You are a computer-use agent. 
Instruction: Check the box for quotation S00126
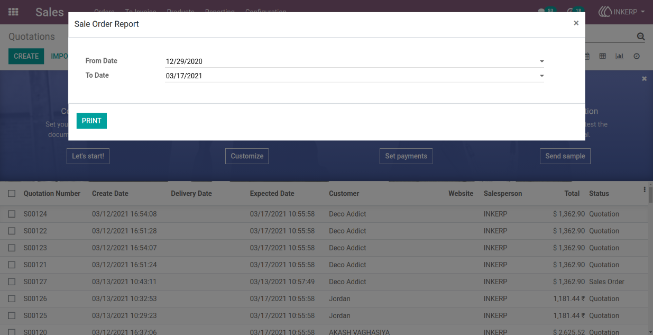coord(12,299)
